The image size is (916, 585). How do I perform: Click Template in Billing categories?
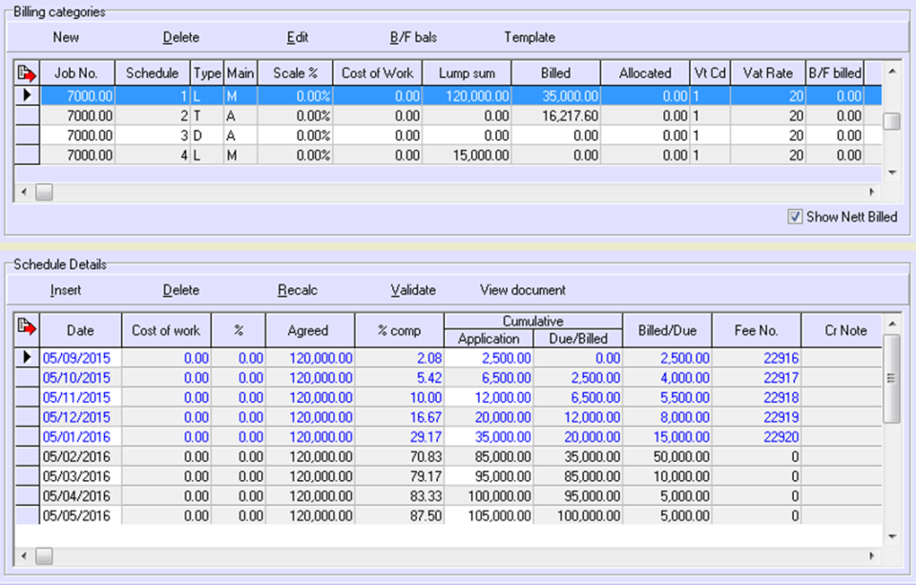coord(530,37)
